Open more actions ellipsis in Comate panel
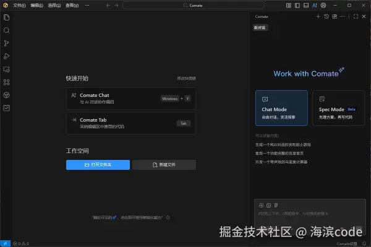The image size is (371, 247). pyautogui.click(x=343, y=16)
